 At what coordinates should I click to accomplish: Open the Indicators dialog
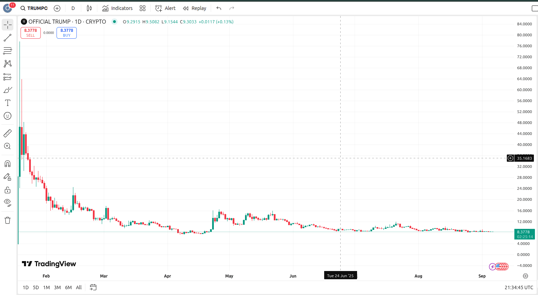[118, 8]
